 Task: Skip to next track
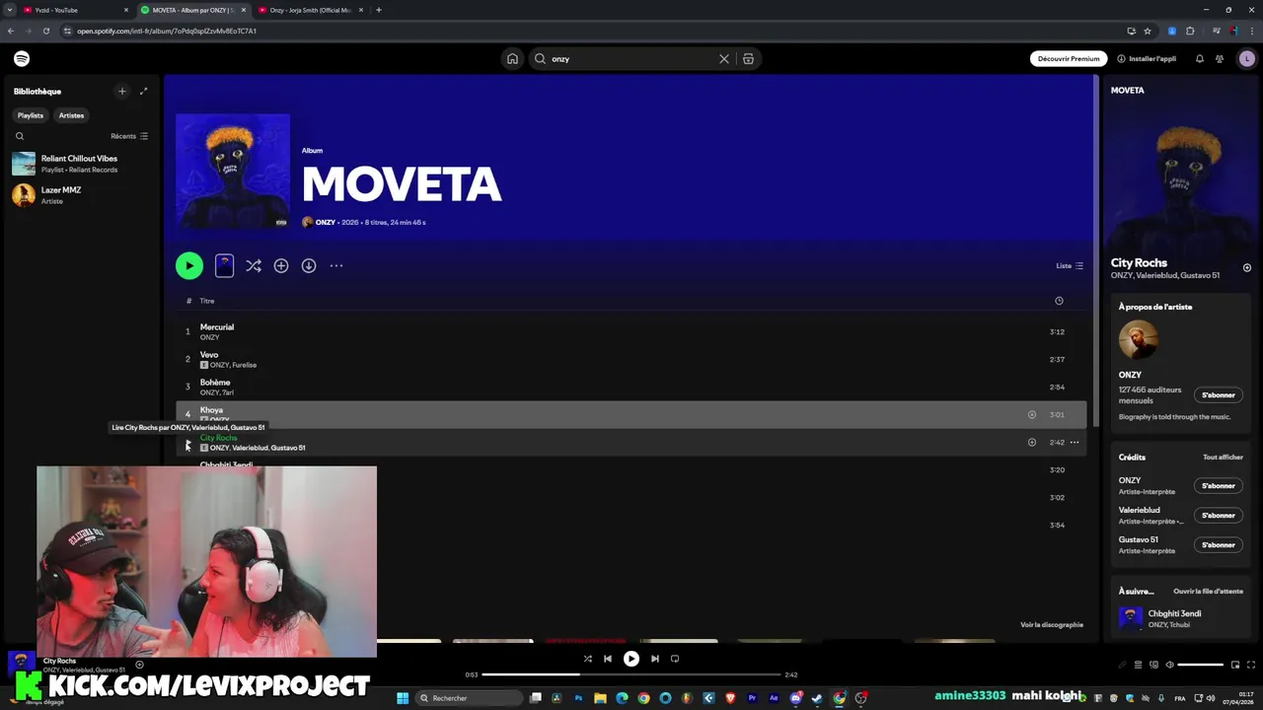click(x=655, y=659)
